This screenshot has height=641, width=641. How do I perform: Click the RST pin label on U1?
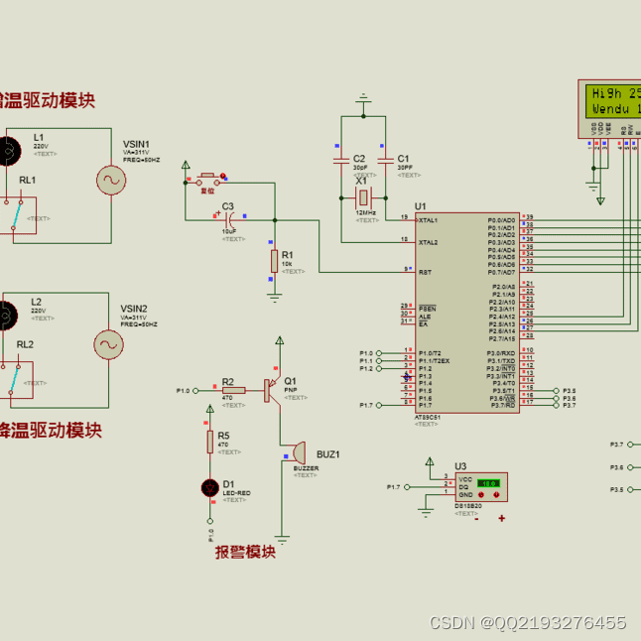tap(425, 272)
